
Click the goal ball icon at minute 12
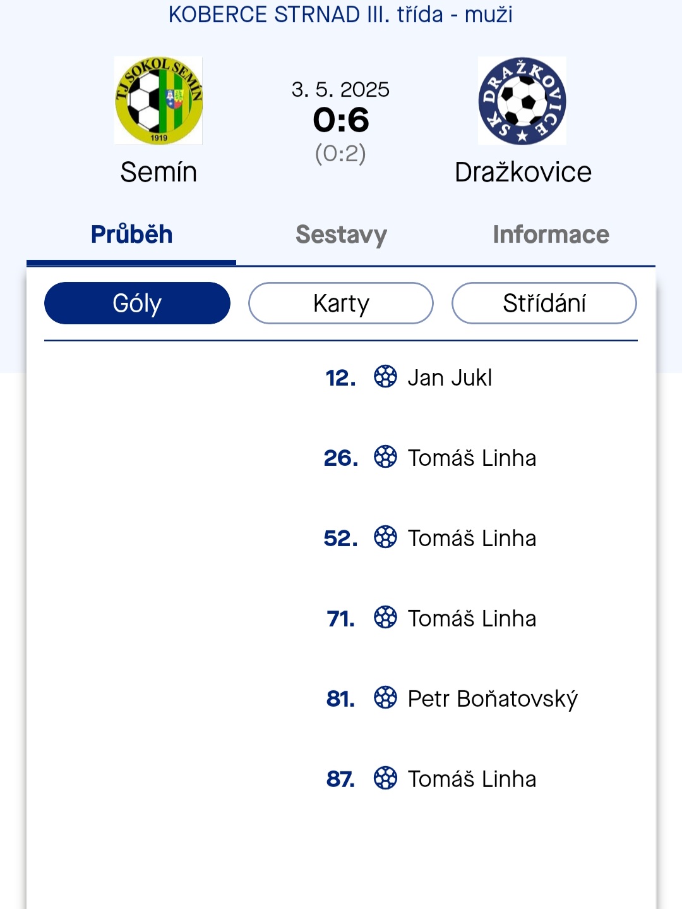(385, 376)
